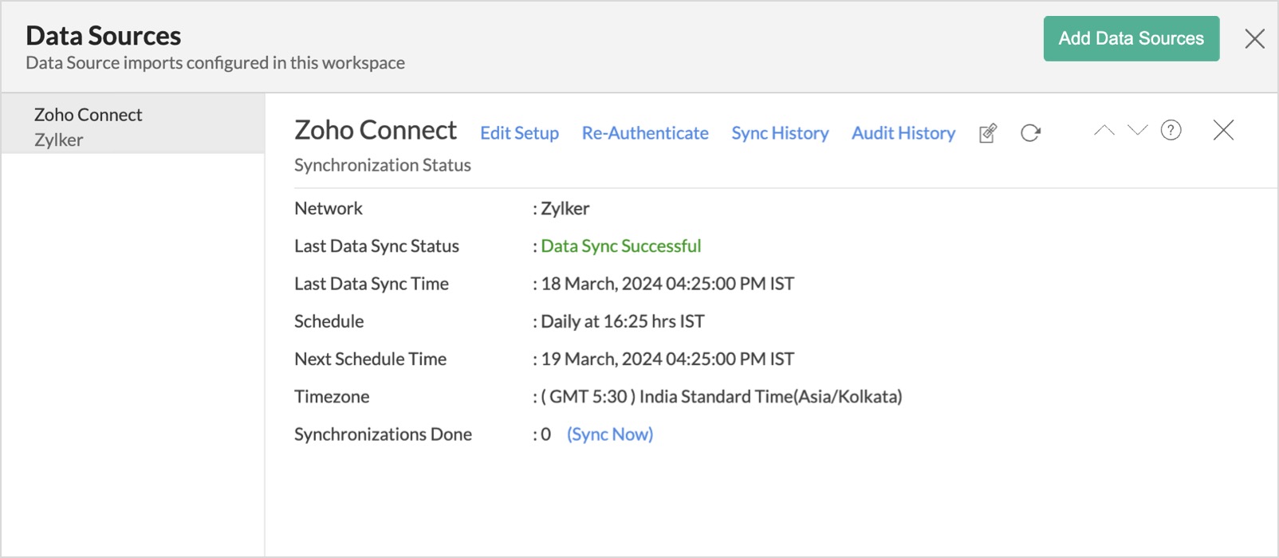Refresh the synchronization status
The width and height of the screenshot is (1279, 558).
pos(1030,133)
